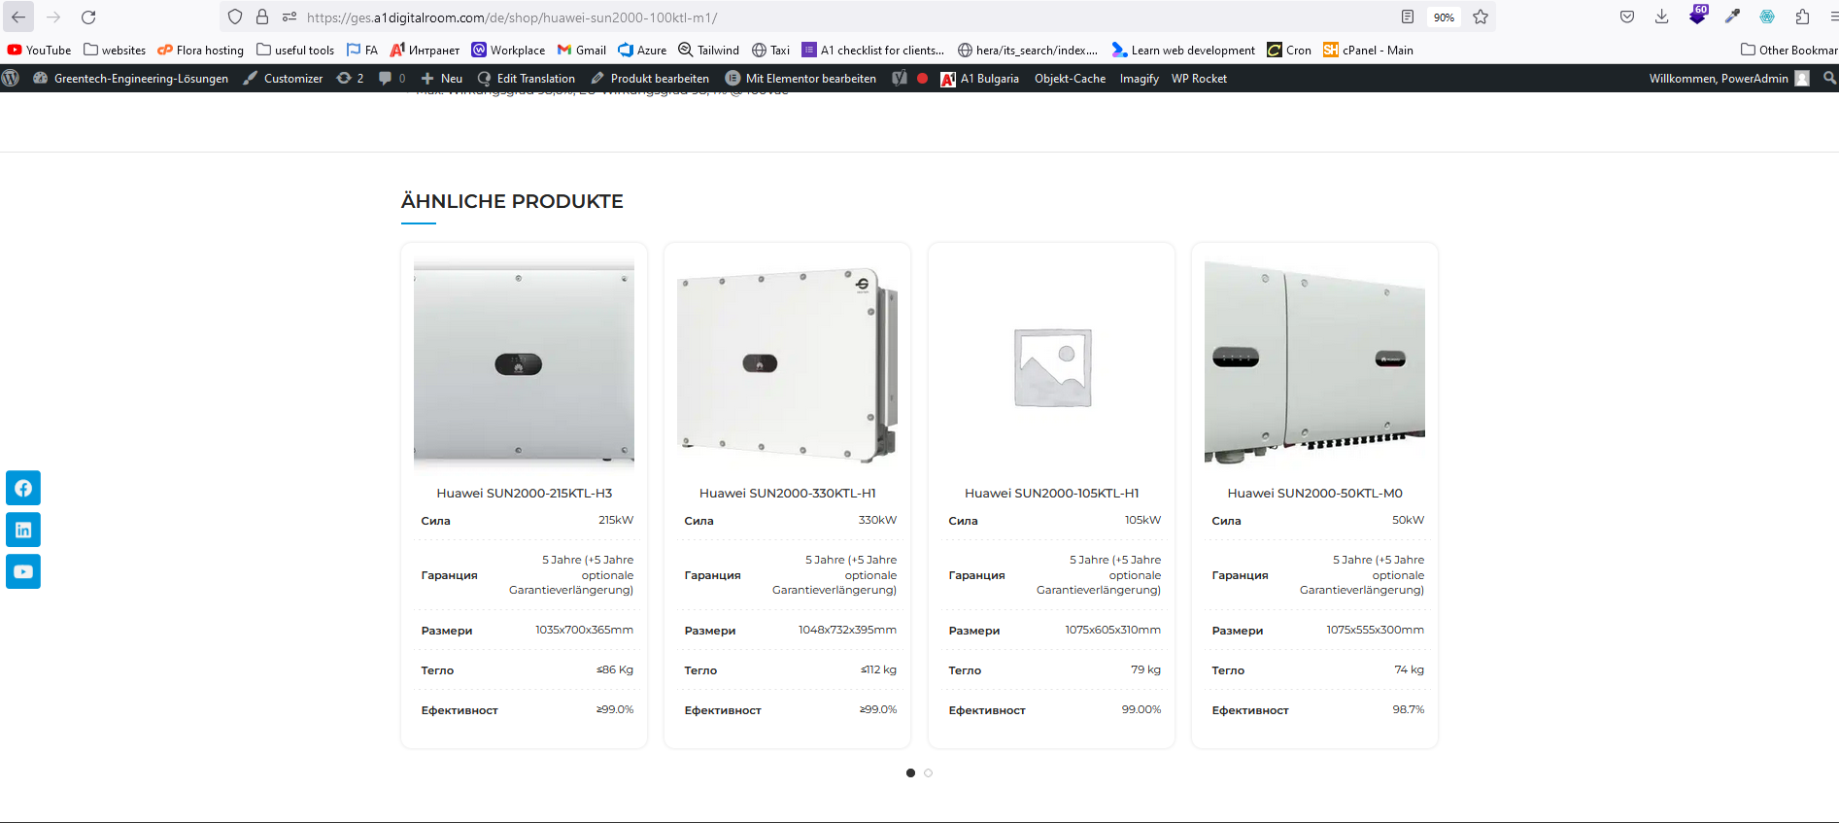Open the Willkommen, PowerAdmin account menu
The image size is (1839, 823).
coord(1728,78)
